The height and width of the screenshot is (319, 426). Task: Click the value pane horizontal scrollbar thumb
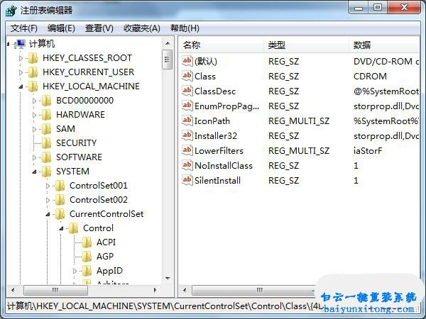click(259, 290)
